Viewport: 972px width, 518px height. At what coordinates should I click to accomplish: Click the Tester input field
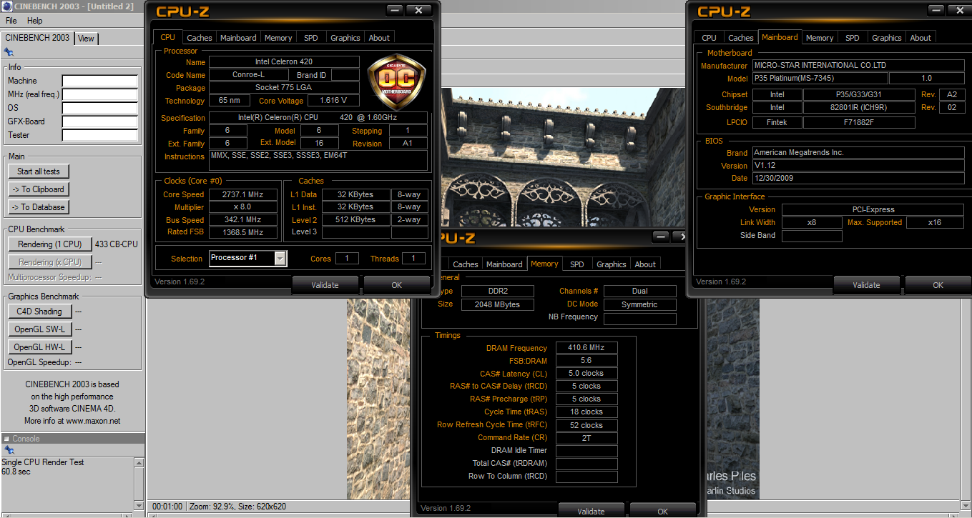click(x=99, y=136)
